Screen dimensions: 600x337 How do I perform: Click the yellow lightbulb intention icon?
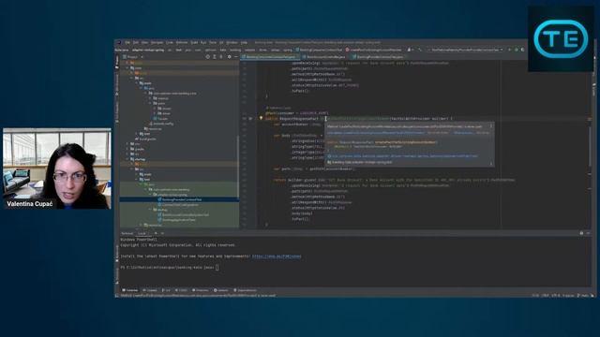(261, 118)
